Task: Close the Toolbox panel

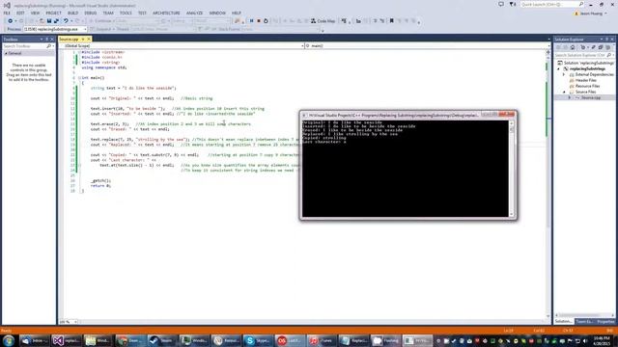Action: [x=52, y=40]
